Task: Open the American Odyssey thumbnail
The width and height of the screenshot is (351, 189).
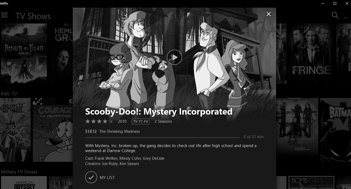Action: 24,183
